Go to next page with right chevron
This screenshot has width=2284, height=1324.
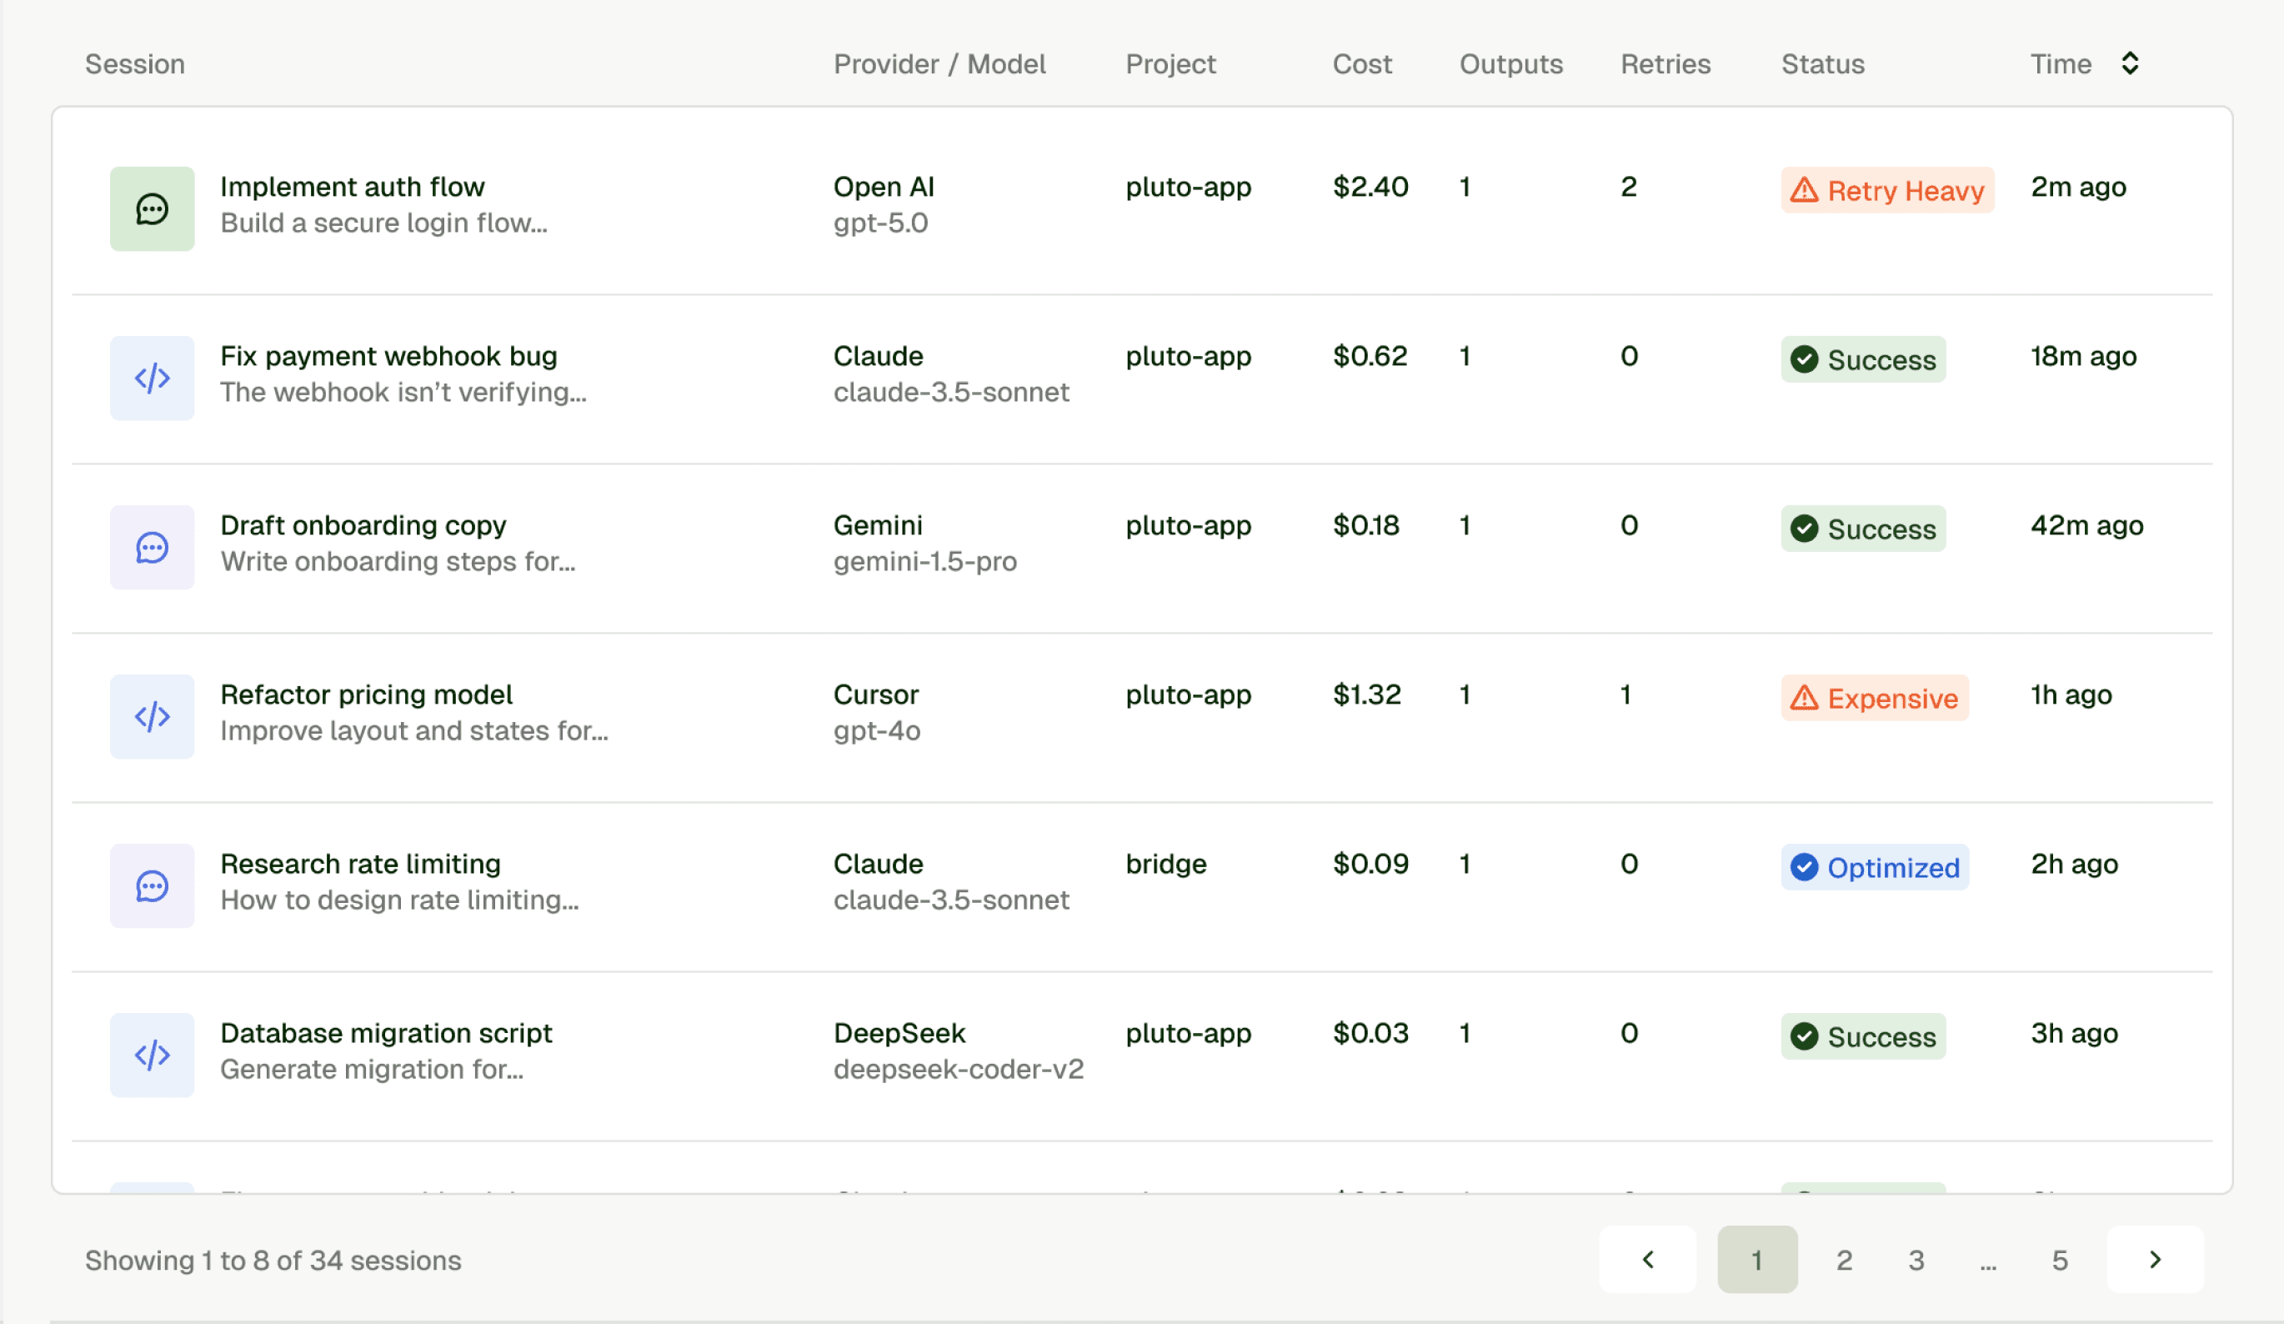coord(2156,1260)
